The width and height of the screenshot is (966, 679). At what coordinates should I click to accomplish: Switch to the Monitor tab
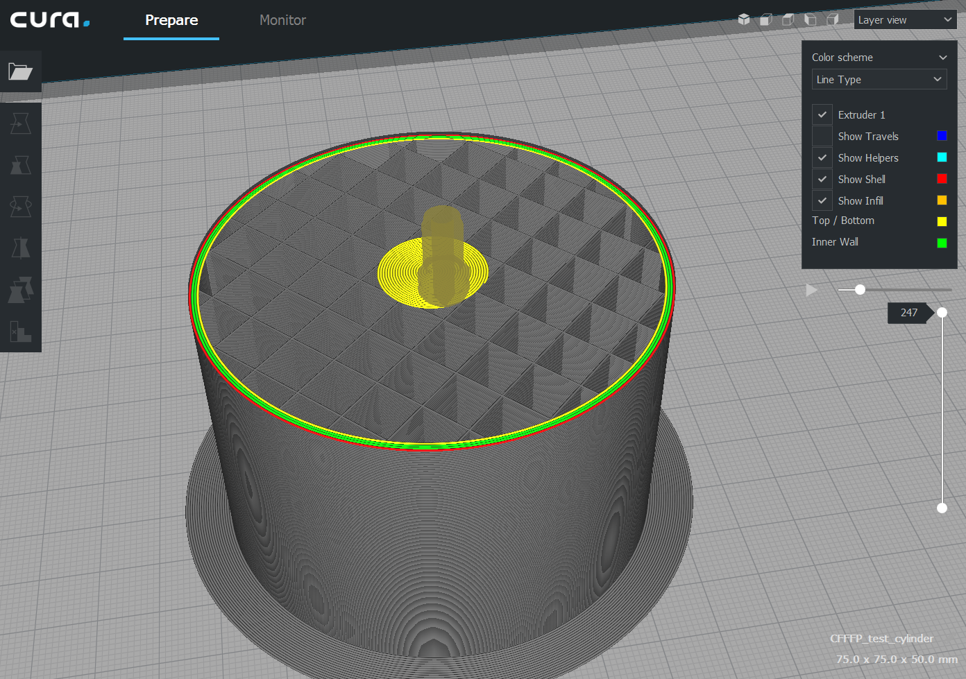coord(282,20)
